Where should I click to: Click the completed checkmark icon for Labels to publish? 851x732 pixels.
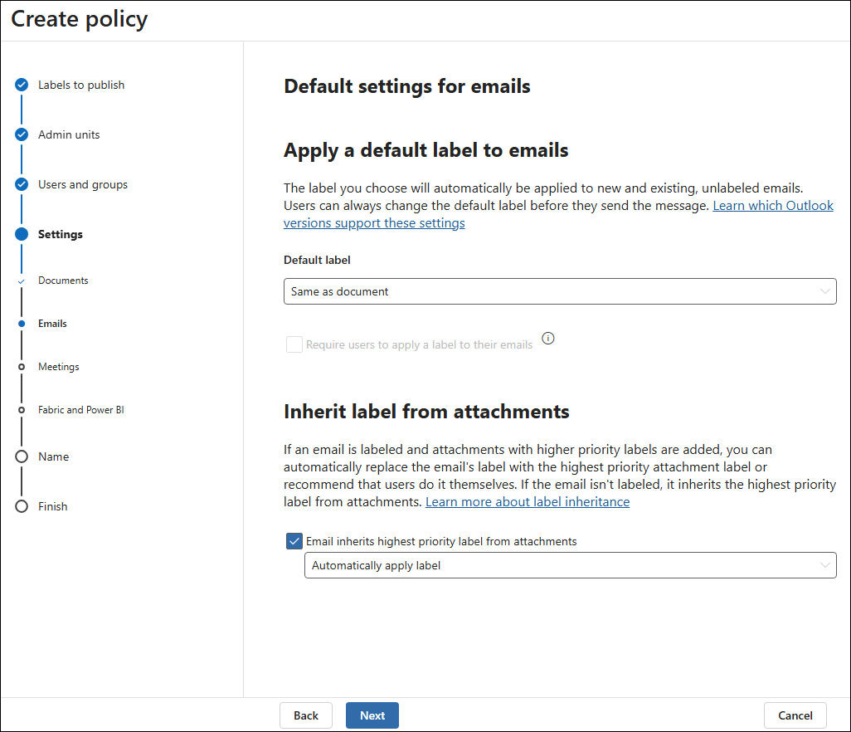[x=22, y=85]
